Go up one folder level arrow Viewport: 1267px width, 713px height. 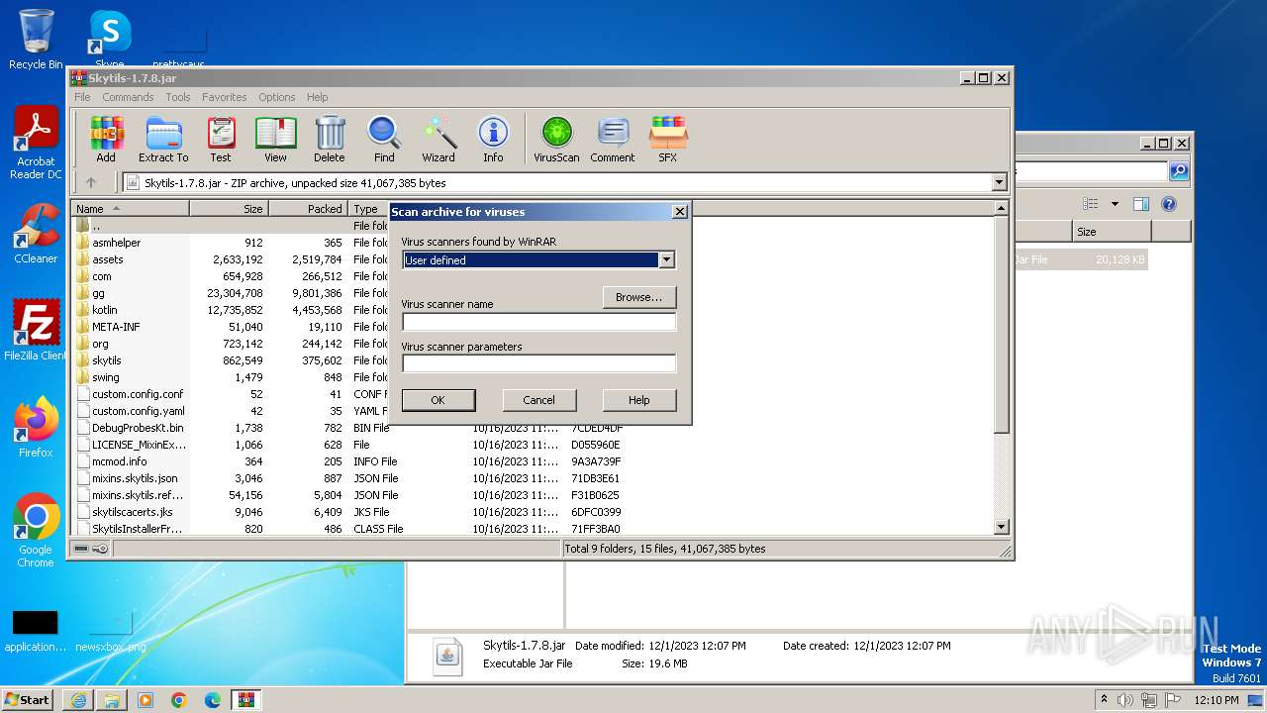[x=91, y=182]
